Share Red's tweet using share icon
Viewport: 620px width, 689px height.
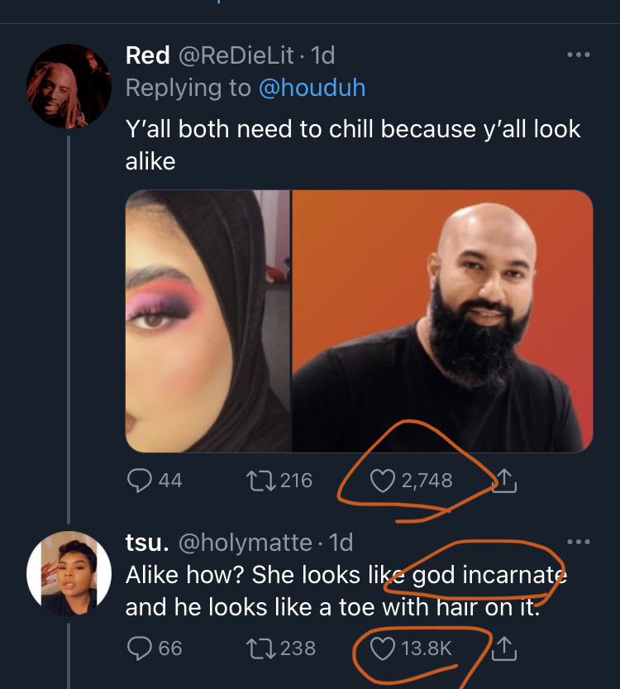click(x=504, y=481)
